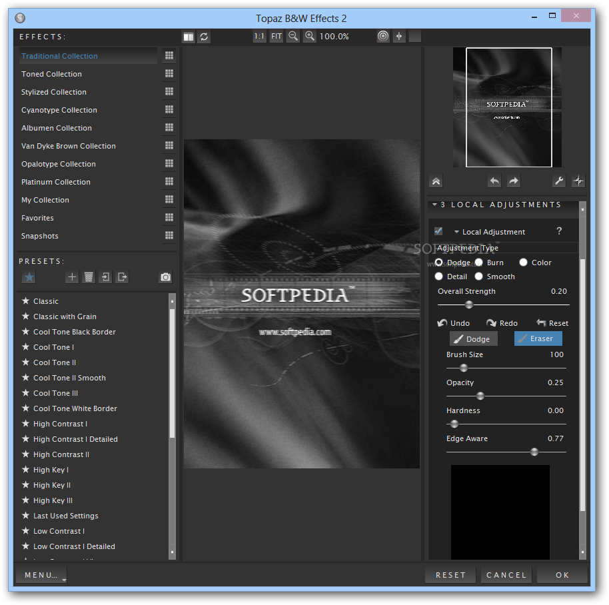Open grid view for Platinum Collection
This screenshot has height=605, width=609.
(x=169, y=181)
